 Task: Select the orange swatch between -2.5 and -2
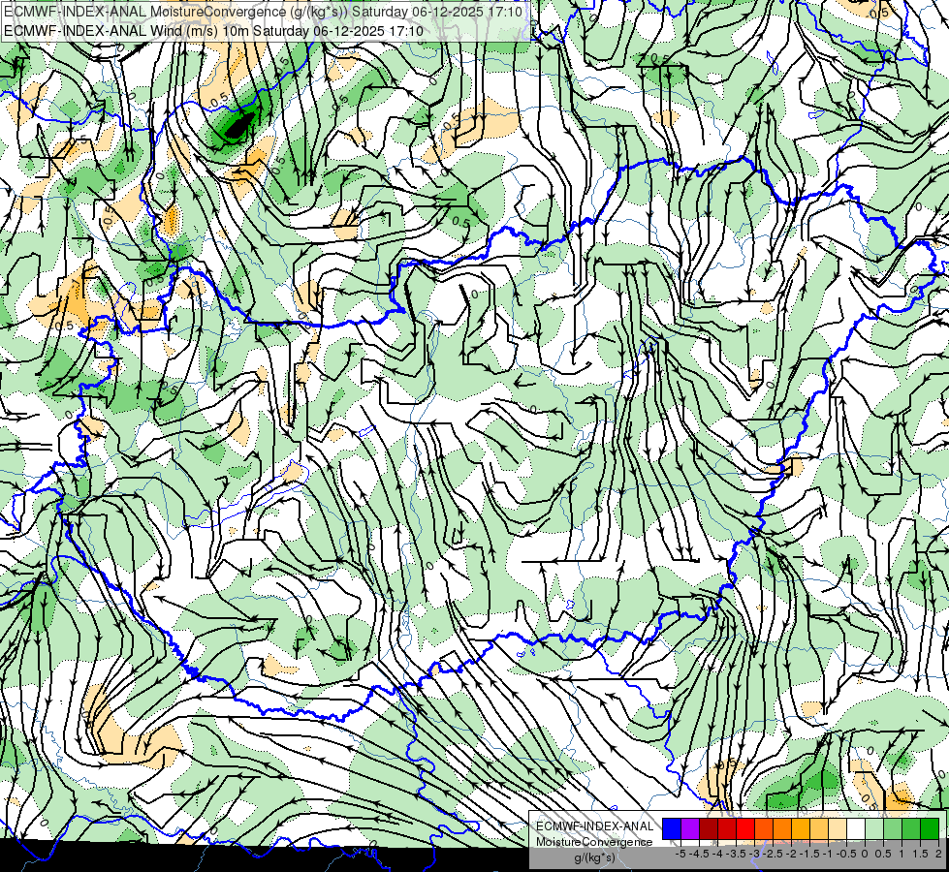click(x=782, y=828)
